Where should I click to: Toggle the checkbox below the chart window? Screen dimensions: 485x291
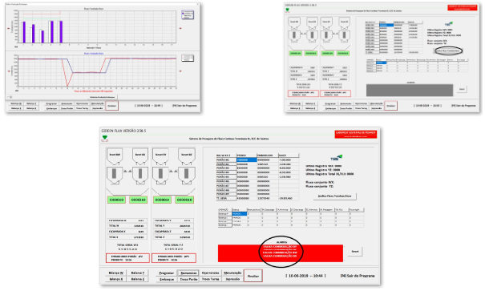coord(8,97)
